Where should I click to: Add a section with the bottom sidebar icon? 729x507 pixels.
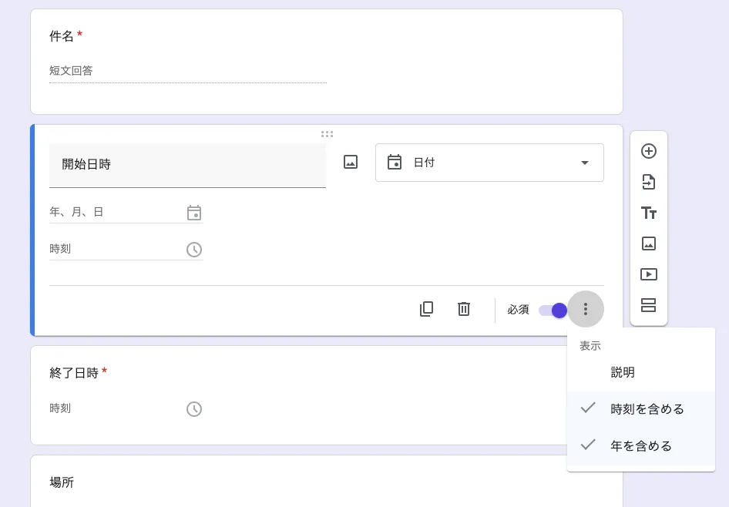(x=649, y=305)
